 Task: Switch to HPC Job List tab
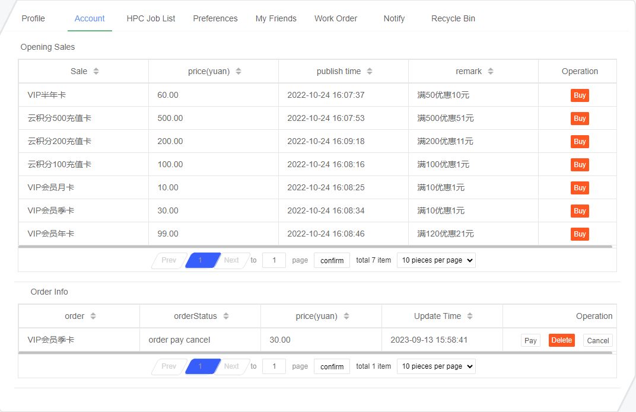151,18
